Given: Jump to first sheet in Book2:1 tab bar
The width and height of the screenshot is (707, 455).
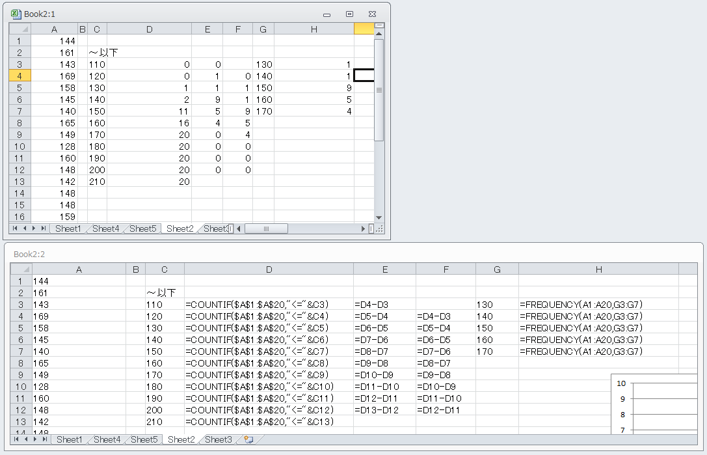Looking at the screenshot, I should tap(16, 228).
